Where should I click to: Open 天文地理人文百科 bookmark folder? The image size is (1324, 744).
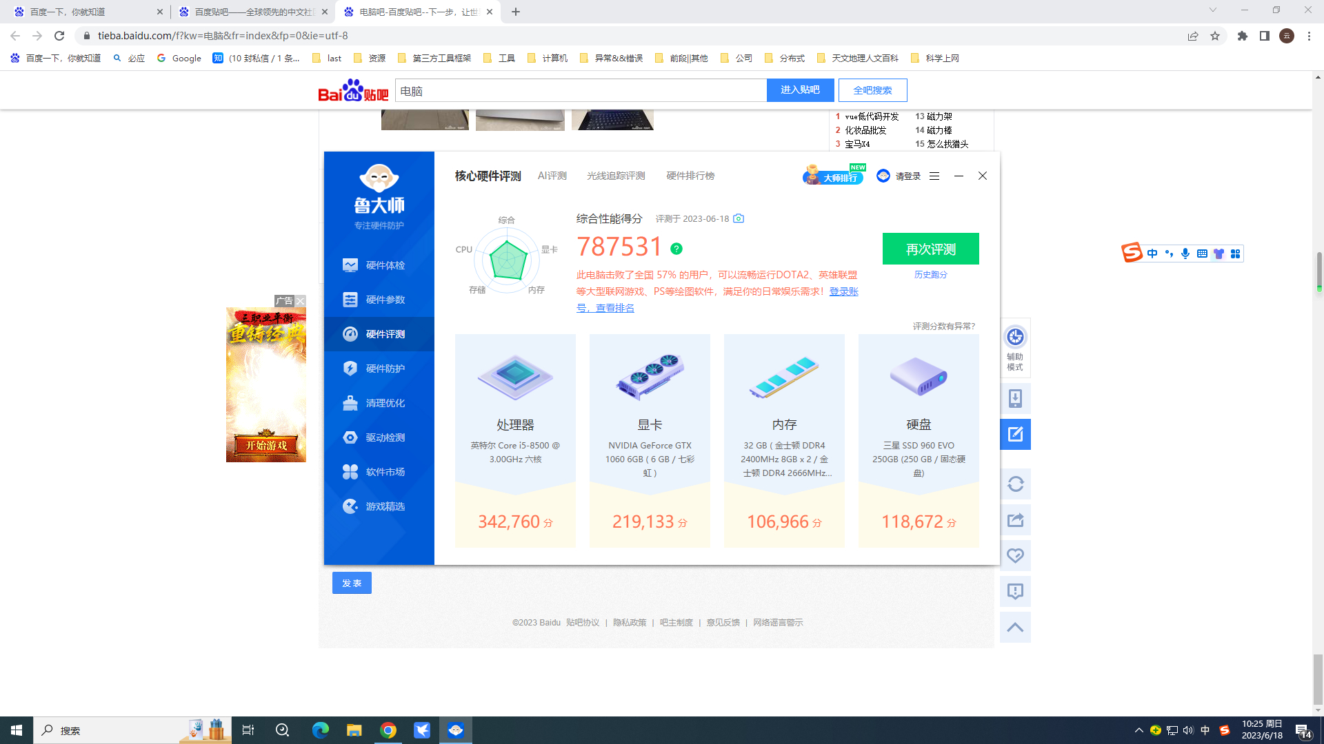click(x=858, y=58)
